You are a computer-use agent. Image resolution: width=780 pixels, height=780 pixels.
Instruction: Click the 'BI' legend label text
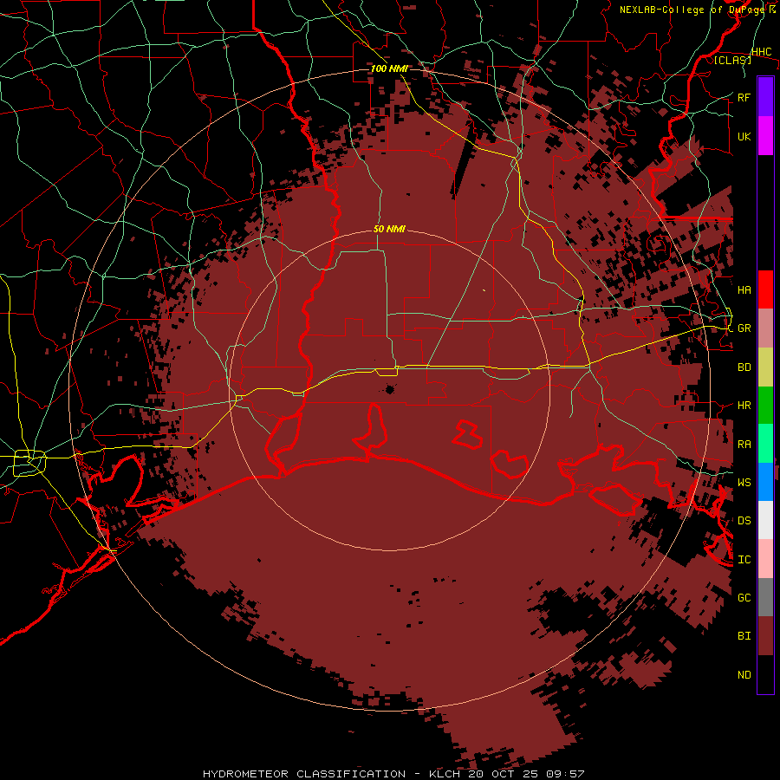[x=744, y=636]
